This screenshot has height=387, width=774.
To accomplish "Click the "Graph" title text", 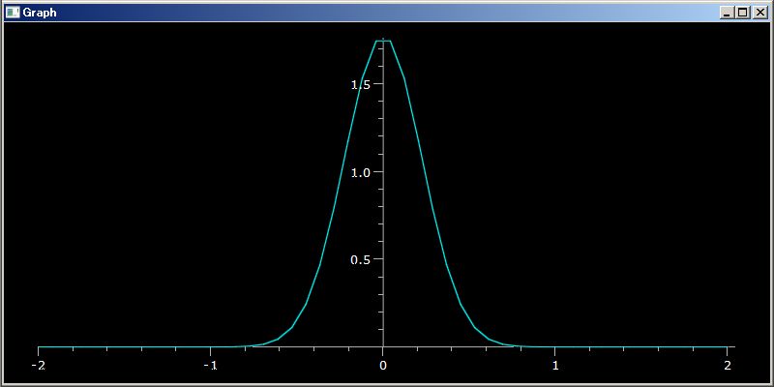I will click(40, 13).
